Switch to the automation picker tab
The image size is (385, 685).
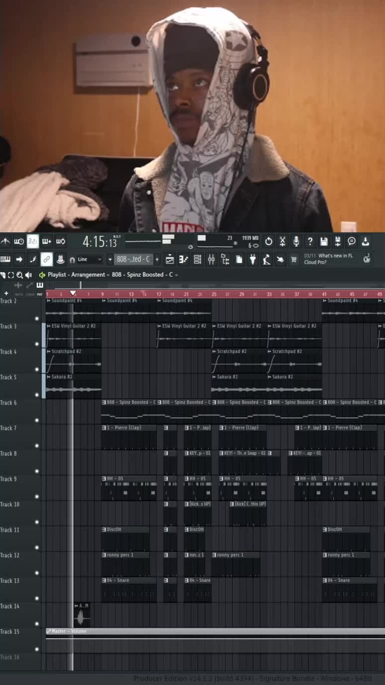(29, 286)
